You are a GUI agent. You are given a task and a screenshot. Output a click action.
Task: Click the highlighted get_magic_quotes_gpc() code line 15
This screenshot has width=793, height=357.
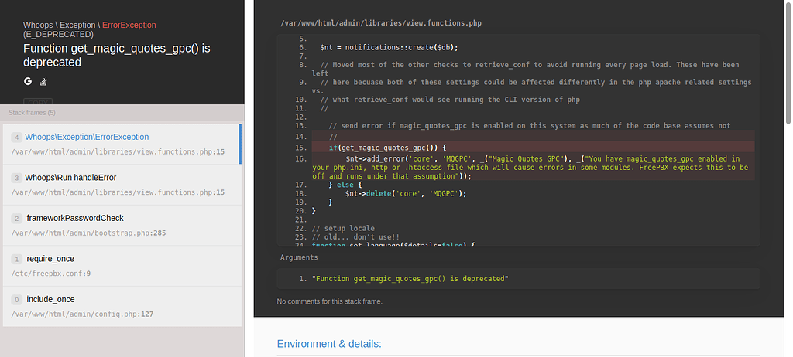(x=387, y=147)
